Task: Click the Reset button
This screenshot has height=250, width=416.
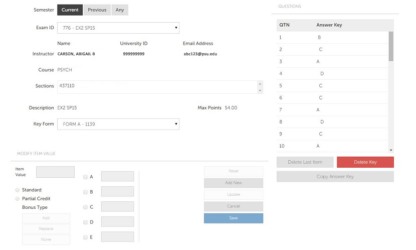Action: point(234,171)
